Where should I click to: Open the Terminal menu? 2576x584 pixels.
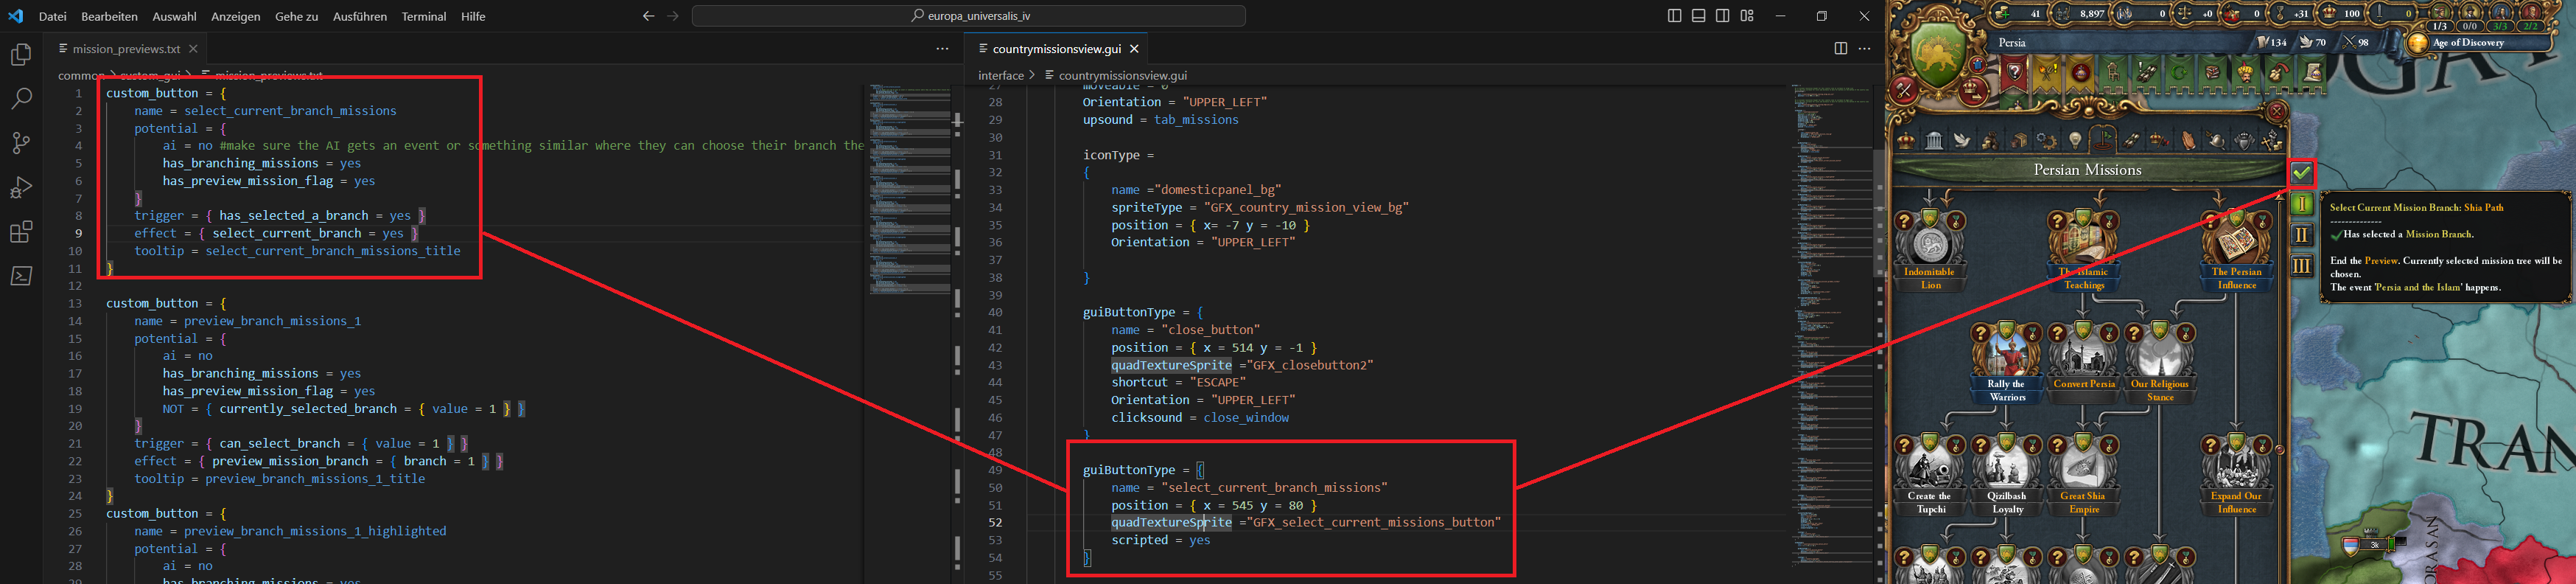[424, 16]
